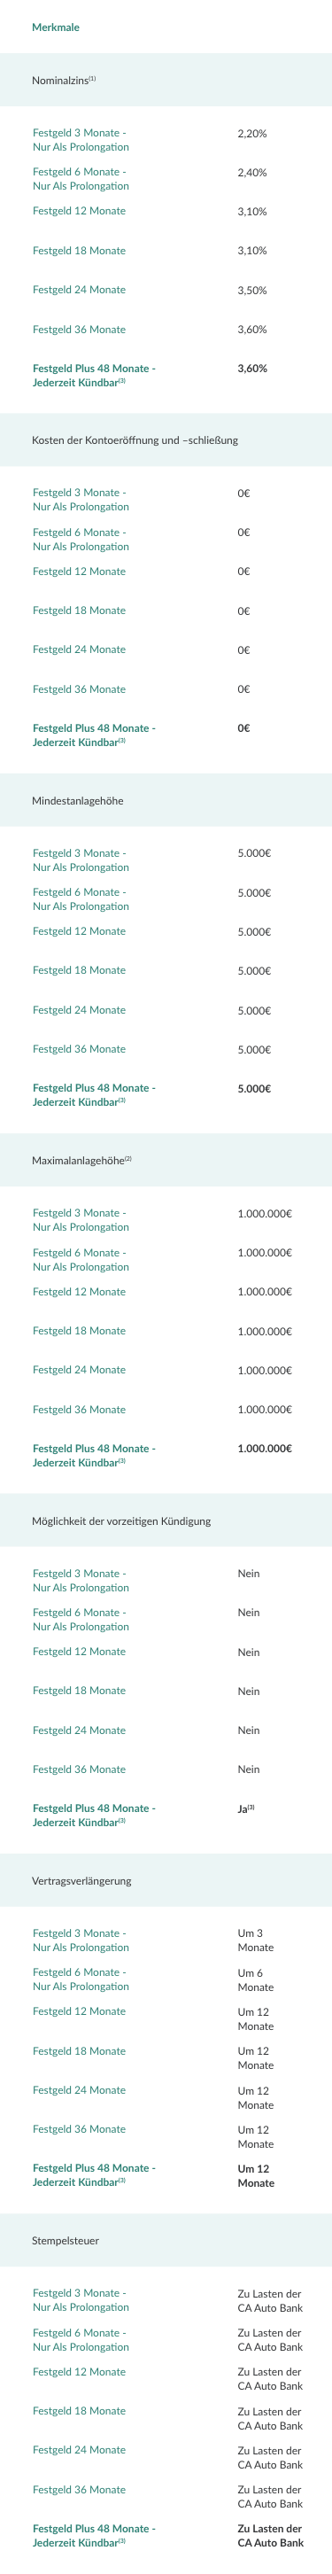
Task: Click Um 3 Monate under Vertragsverlängerung
Action: pos(255,1940)
